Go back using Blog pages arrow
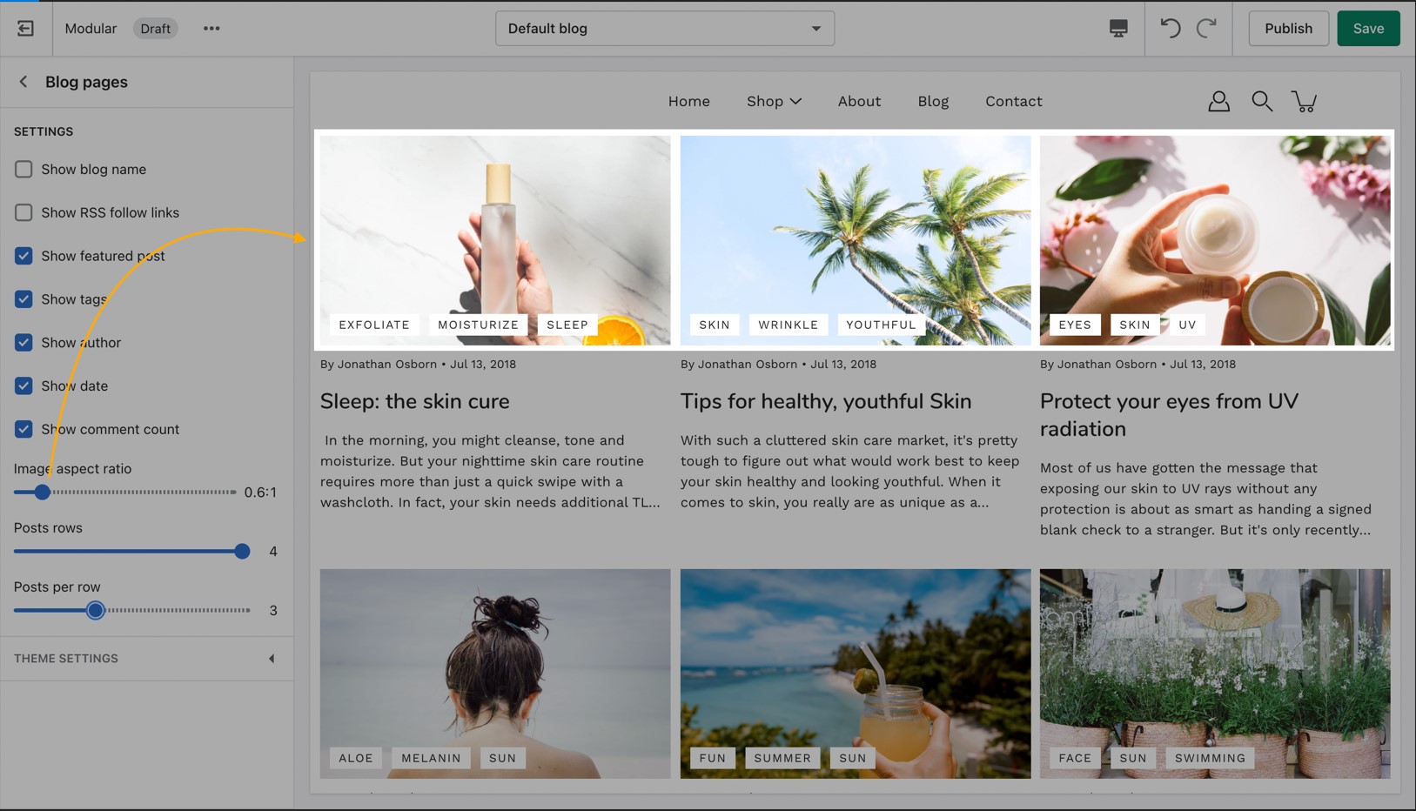The image size is (1416, 811). 23,82
